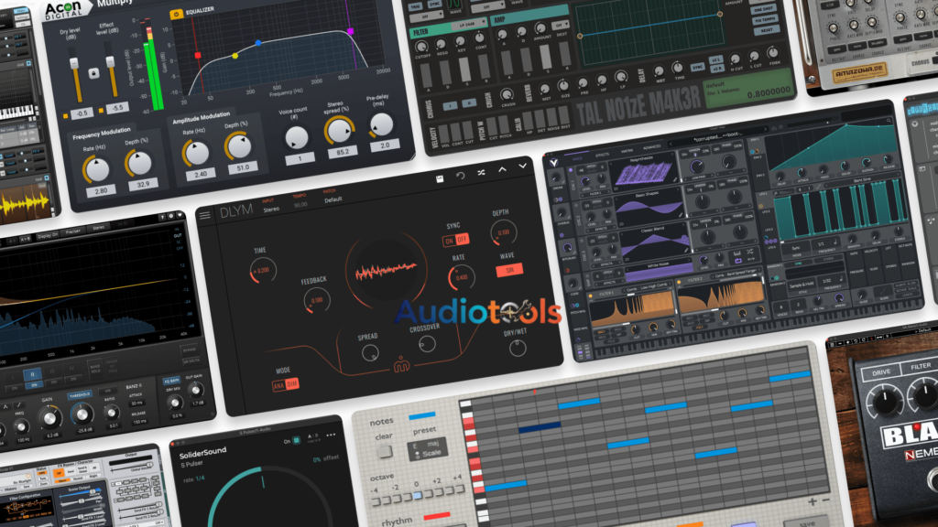Image resolution: width=938 pixels, height=527 pixels.
Task: Toggle the Equalizer power button in Acon Multiply
Action: 177,15
